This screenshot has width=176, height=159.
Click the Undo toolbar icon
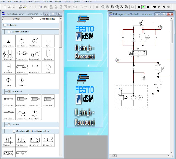31,7
